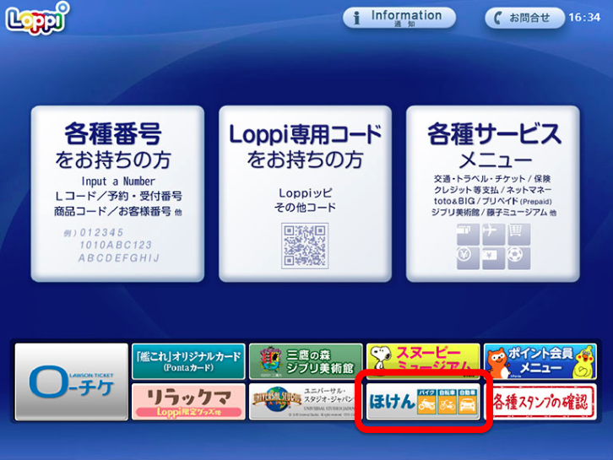Tap the yellow bird mascot icon

tap(584, 362)
